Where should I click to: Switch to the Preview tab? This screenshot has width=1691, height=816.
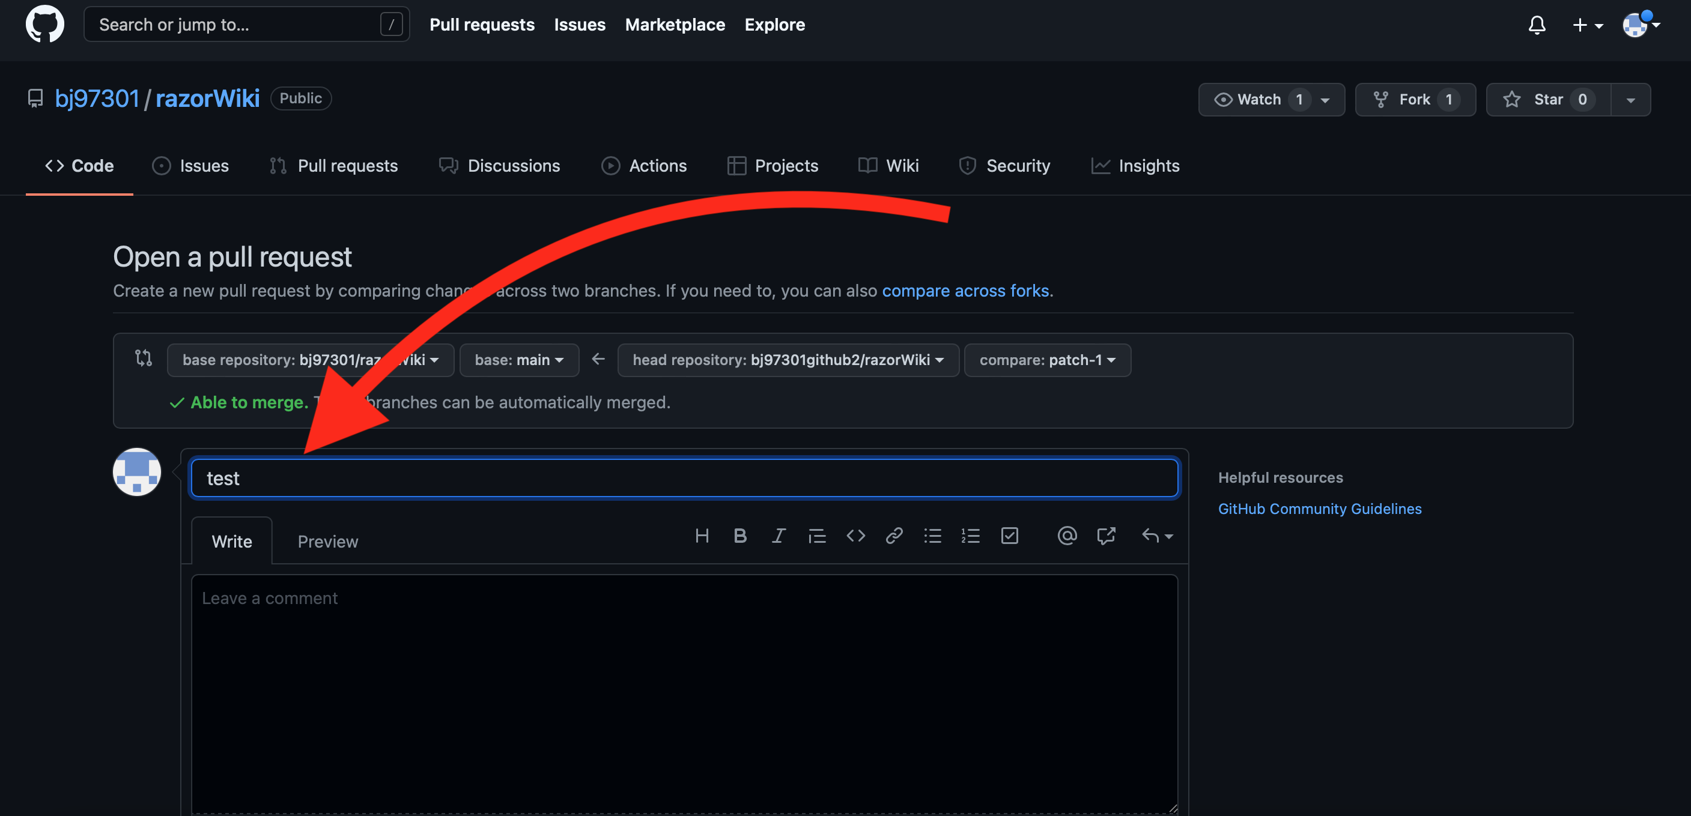coord(327,541)
